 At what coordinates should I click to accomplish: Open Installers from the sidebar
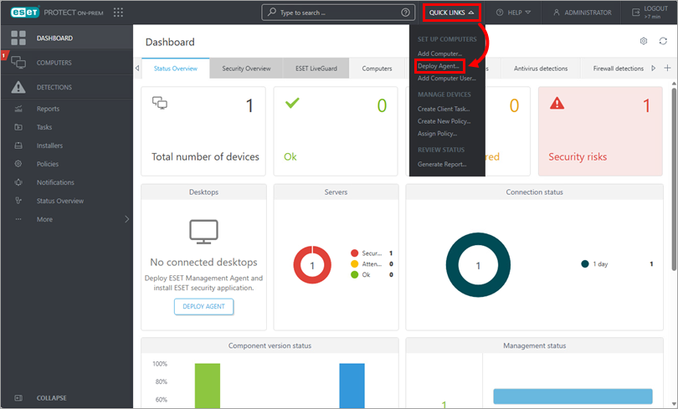tap(49, 146)
